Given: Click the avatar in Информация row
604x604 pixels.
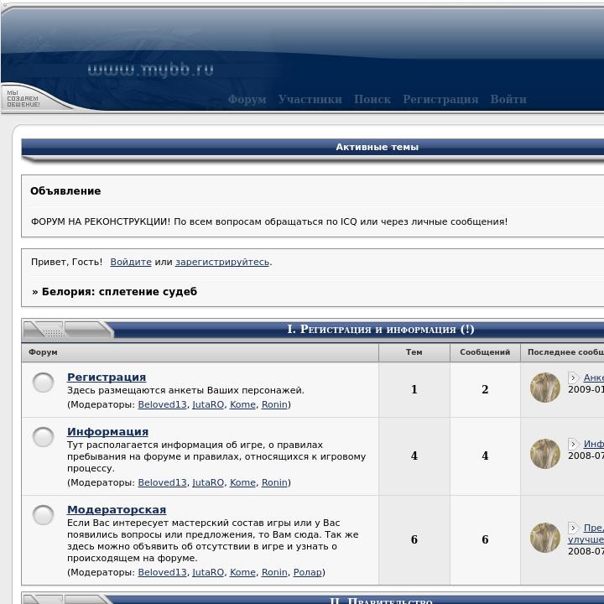Looking at the screenshot, I should pos(544,454).
